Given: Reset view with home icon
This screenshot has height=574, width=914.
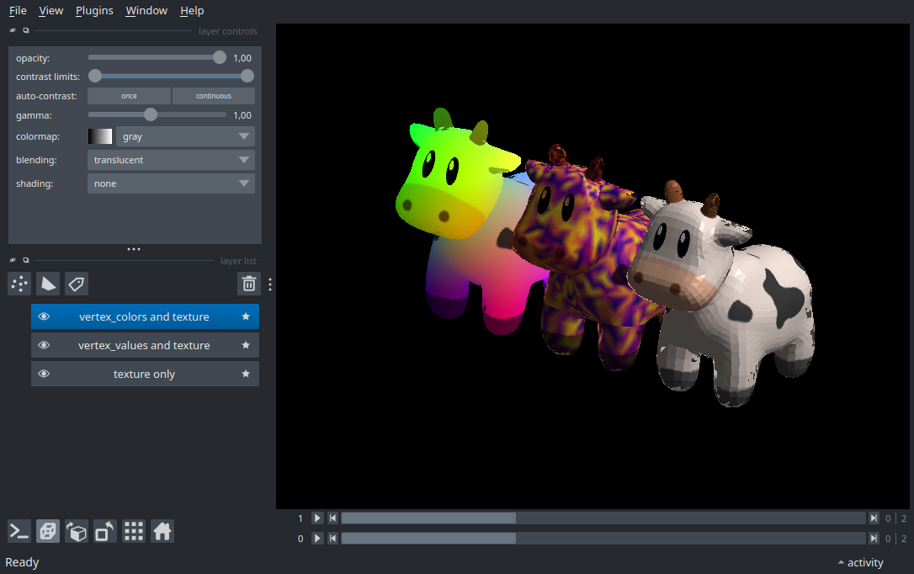Looking at the screenshot, I should point(162,531).
